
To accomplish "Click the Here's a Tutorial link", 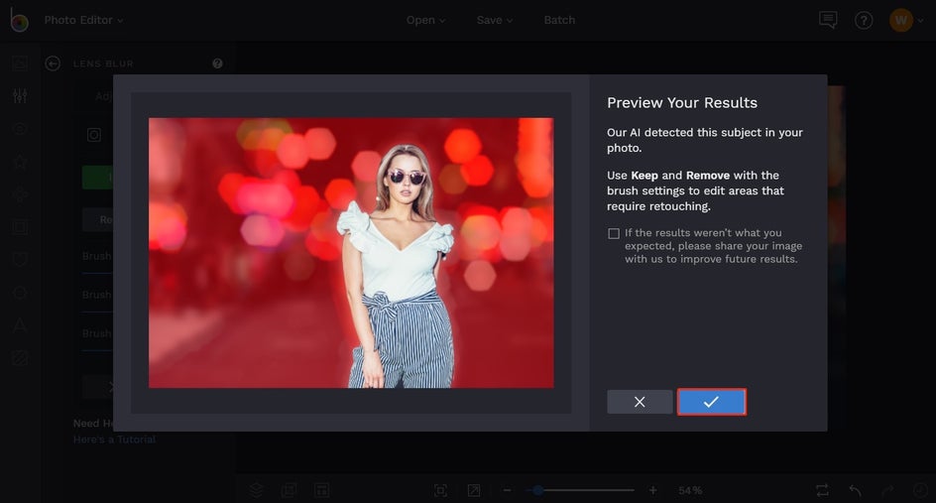I will click(115, 440).
